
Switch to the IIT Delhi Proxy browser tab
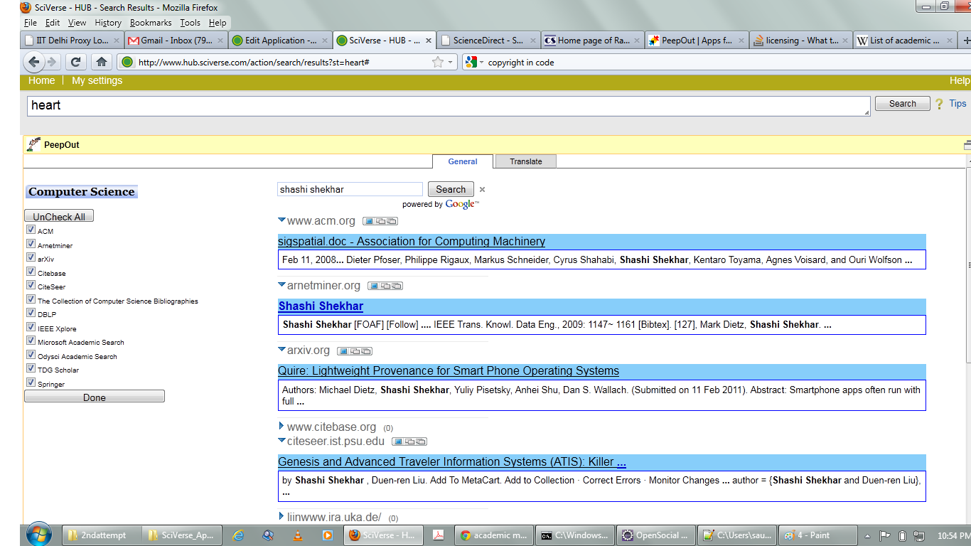[x=73, y=41]
